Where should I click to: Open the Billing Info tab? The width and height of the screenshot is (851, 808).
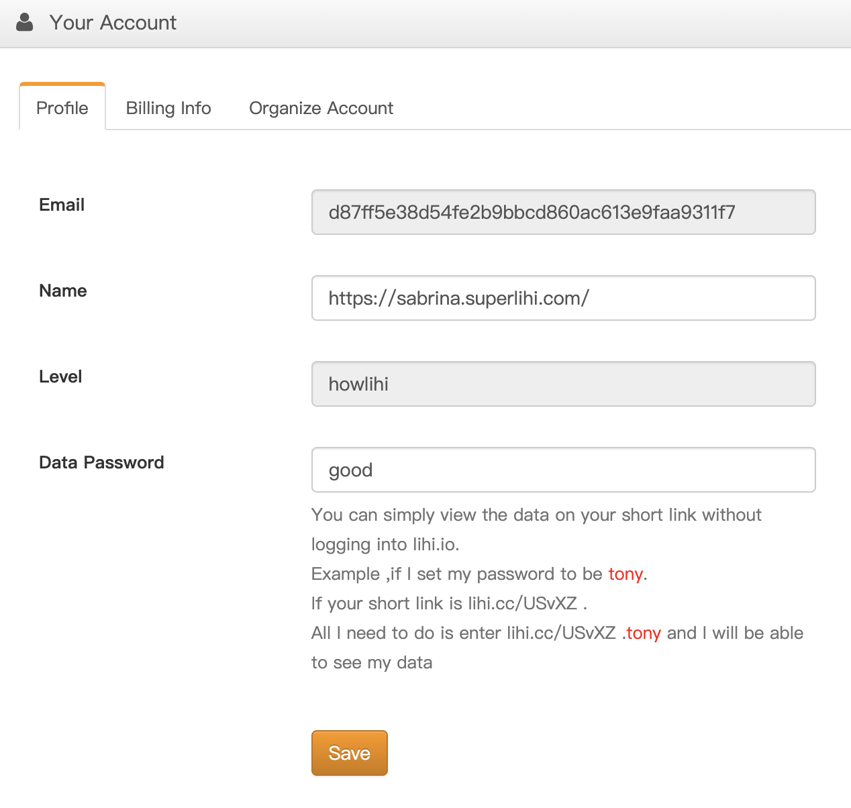[x=168, y=108]
